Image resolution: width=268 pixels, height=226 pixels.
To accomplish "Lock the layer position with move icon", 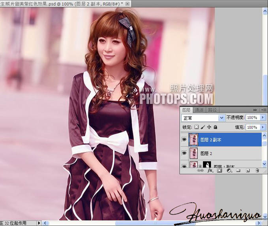I will (x=209, y=128).
